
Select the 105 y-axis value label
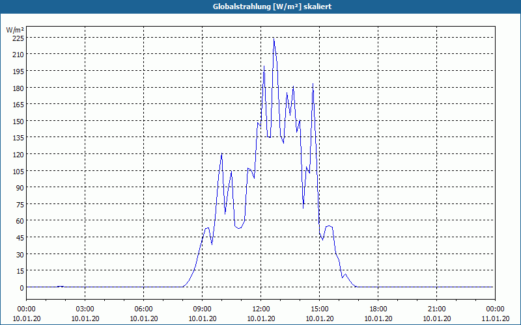click(x=18, y=172)
